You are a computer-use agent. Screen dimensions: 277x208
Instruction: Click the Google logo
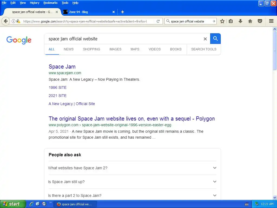pyautogui.click(x=19, y=40)
